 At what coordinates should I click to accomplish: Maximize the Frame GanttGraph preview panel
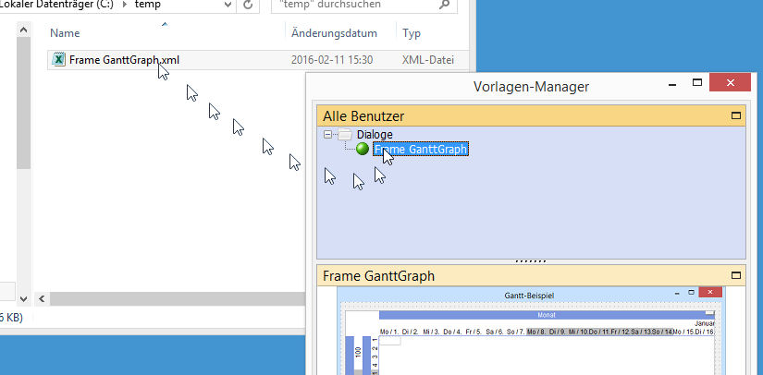(736, 275)
